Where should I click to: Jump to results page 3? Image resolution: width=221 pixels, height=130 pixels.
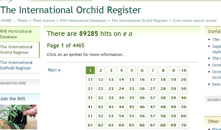point(111,70)
